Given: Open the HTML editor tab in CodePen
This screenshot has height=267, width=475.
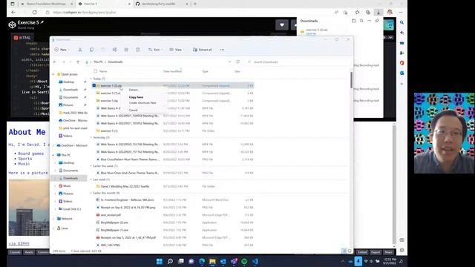Looking at the screenshot, I should [22, 38].
